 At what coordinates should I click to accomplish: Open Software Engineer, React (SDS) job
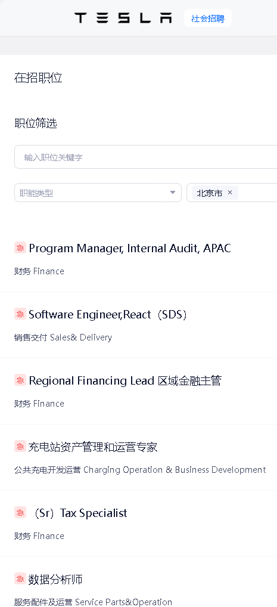[x=108, y=314]
